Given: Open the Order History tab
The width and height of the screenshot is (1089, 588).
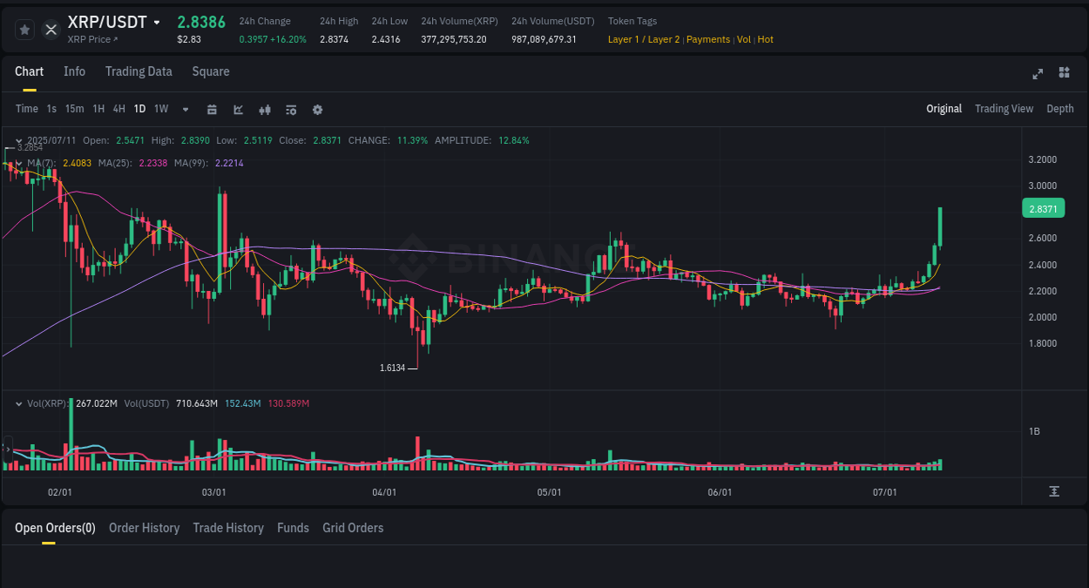Looking at the screenshot, I should coord(144,528).
